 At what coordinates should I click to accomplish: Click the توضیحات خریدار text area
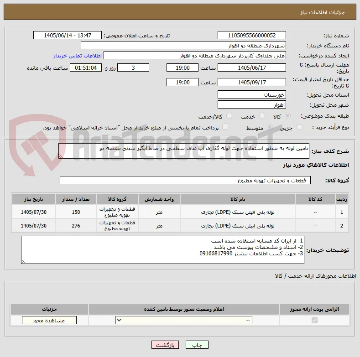(162, 250)
